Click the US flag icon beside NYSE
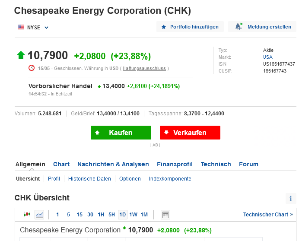This screenshot has height=241, width=299. coord(21,27)
